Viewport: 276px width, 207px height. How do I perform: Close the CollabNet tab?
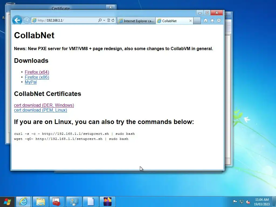click(191, 21)
